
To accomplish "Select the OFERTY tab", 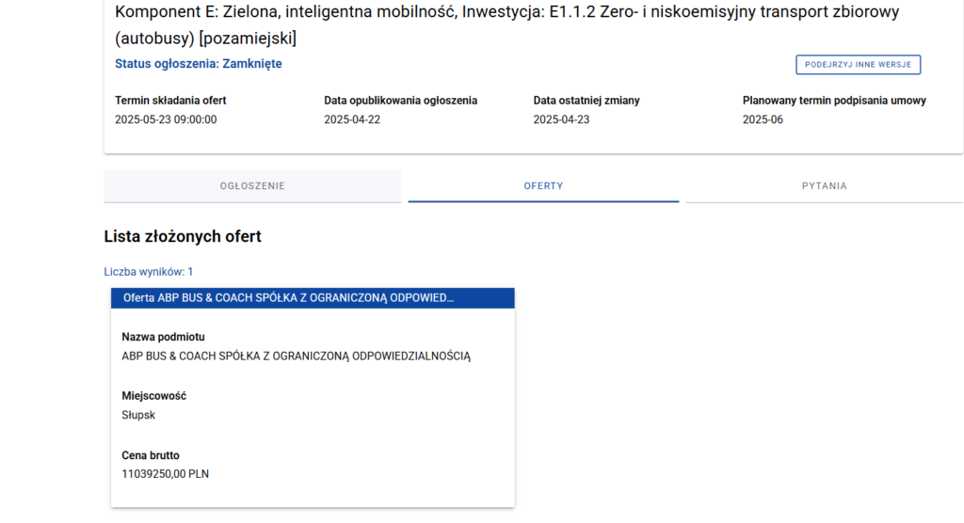I will [x=543, y=185].
